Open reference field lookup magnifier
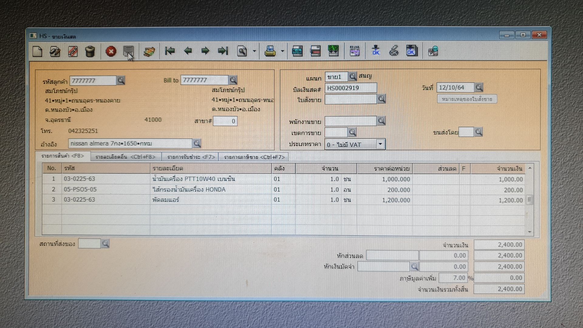 coord(197,143)
